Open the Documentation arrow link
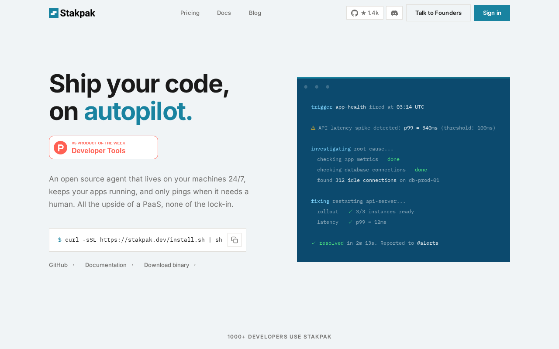The width and height of the screenshot is (559, 349). [109, 265]
